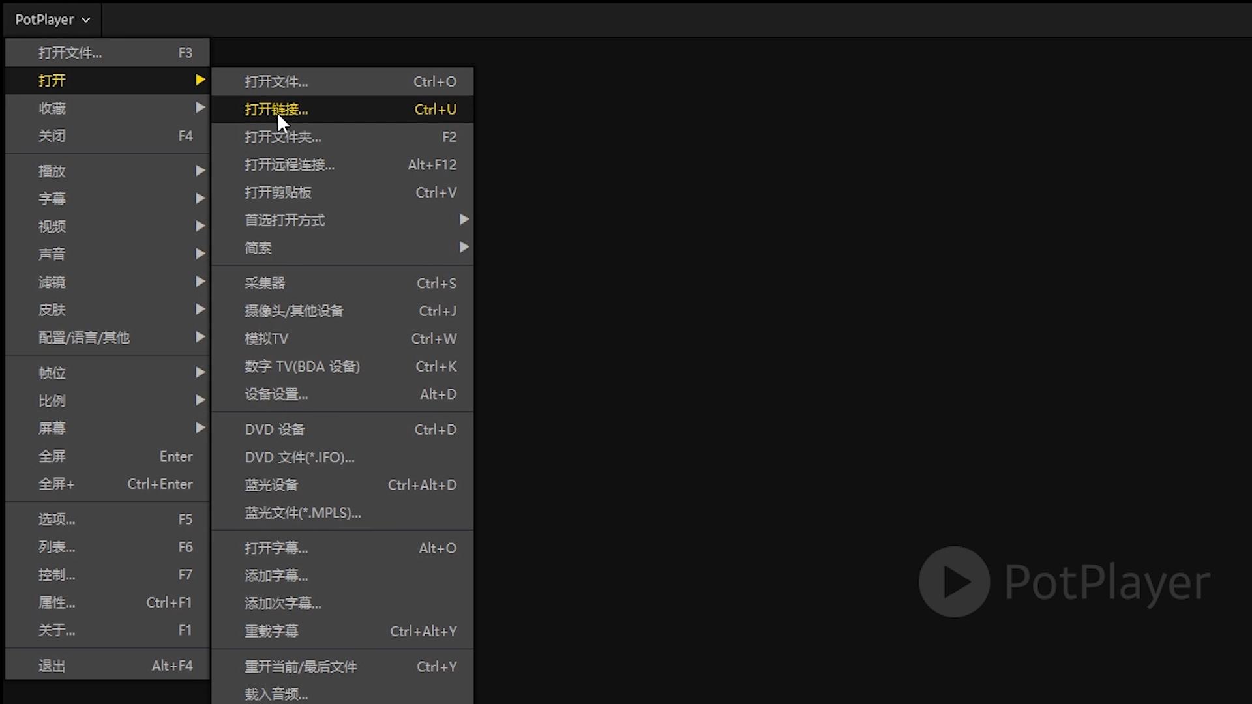1252x704 pixels.
Task: Open the PotPlayer main menu dropdown
Action: click(x=46, y=19)
